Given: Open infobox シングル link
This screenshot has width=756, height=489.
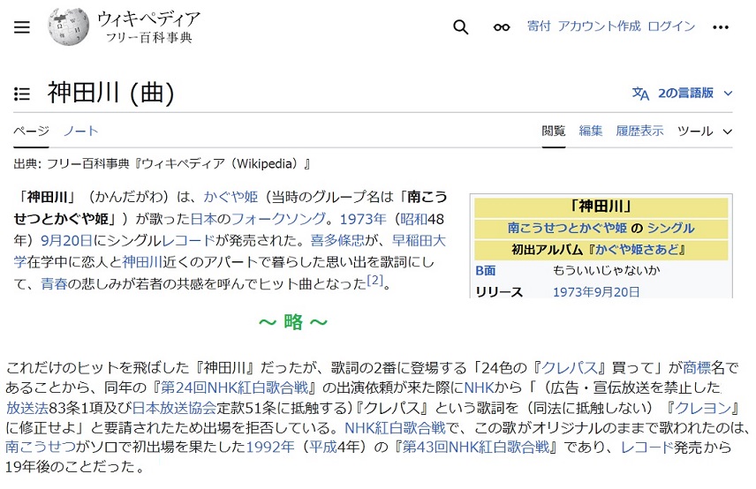Looking at the screenshot, I should point(670,228).
